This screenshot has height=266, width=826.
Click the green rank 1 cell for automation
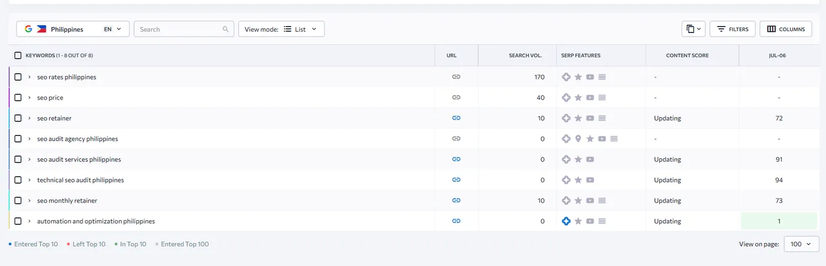[x=779, y=221]
